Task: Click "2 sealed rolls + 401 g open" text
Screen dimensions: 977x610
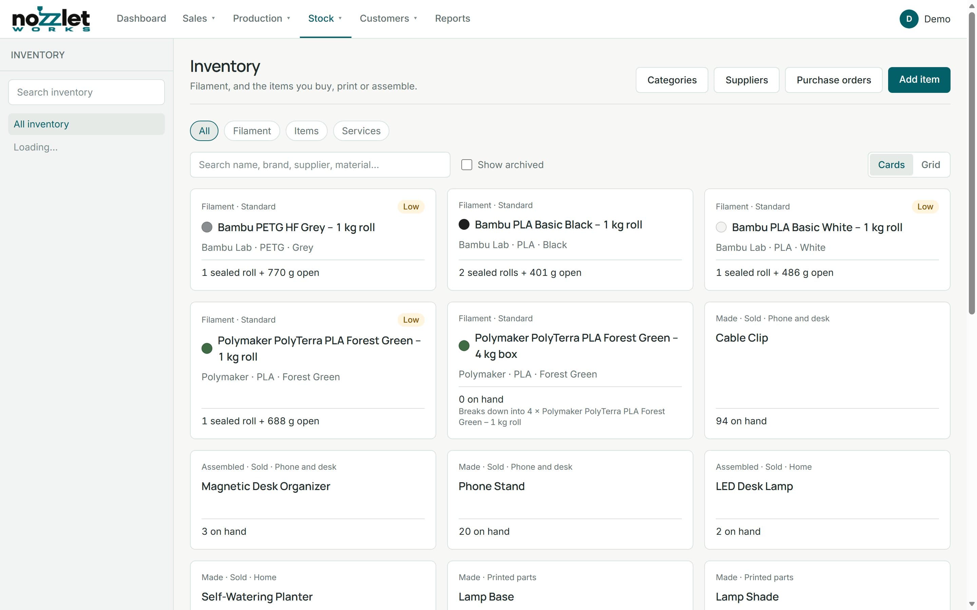Action: coord(520,273)
